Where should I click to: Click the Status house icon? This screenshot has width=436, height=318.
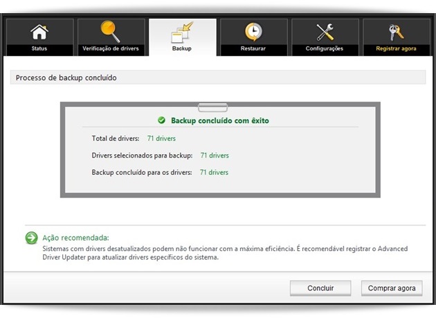(39, 32)
